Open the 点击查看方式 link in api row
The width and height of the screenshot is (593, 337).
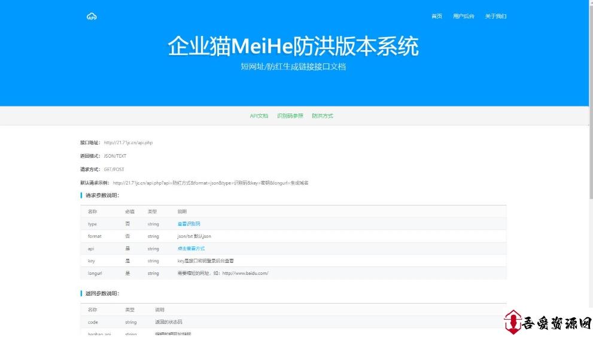coord(191,249)
